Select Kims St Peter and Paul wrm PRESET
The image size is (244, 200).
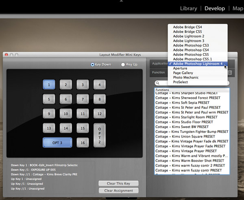point(192,112)
